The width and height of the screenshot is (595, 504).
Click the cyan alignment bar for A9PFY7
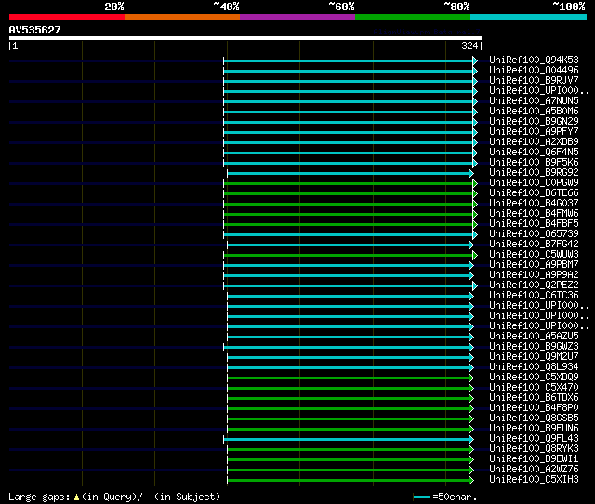point(349,132)
